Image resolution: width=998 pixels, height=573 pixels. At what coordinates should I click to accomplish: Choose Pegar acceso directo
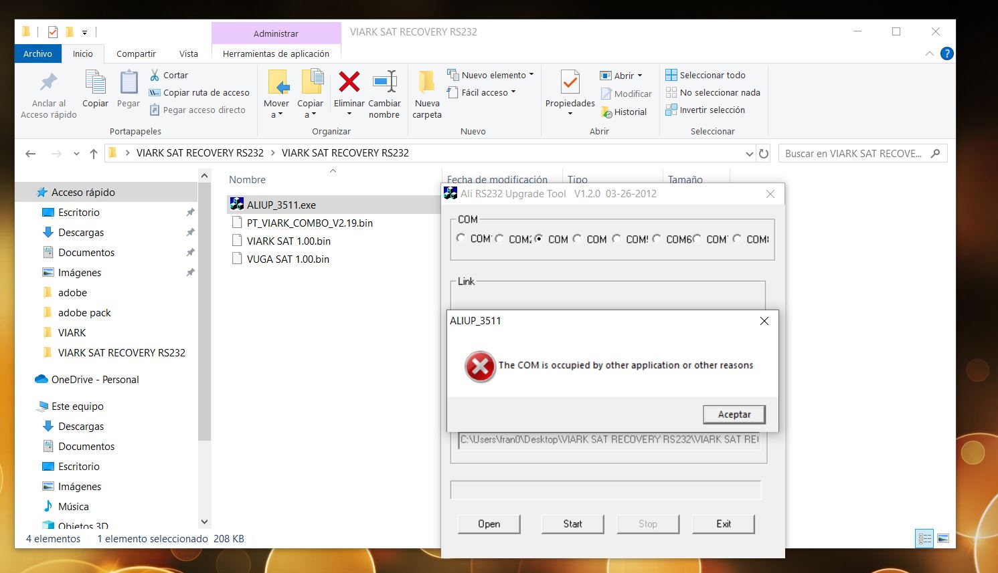[197, 110]
